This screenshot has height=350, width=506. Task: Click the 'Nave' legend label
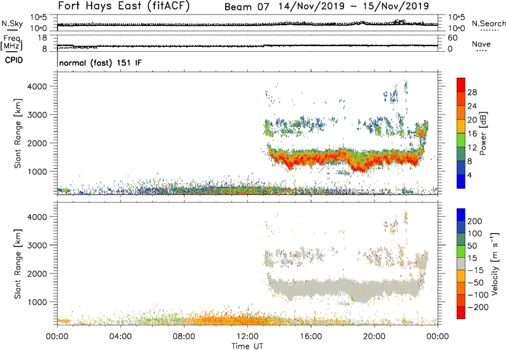[481, 44]
